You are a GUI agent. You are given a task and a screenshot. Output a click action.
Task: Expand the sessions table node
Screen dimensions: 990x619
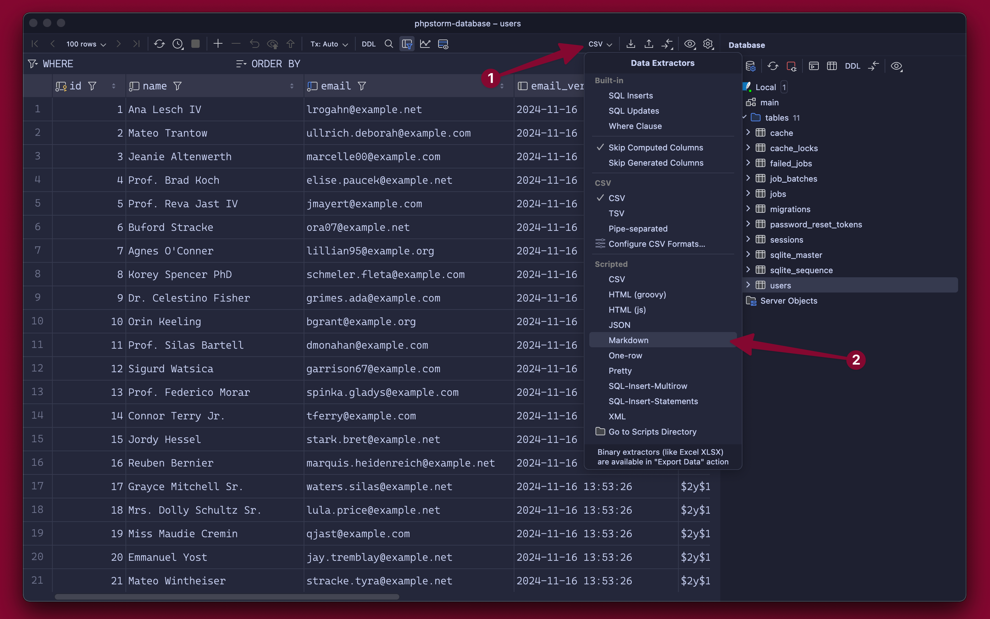748,239
